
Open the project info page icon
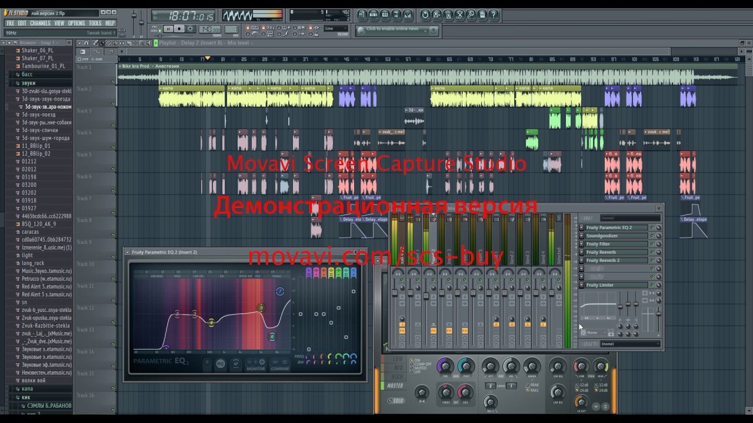(x=482, y=15)
